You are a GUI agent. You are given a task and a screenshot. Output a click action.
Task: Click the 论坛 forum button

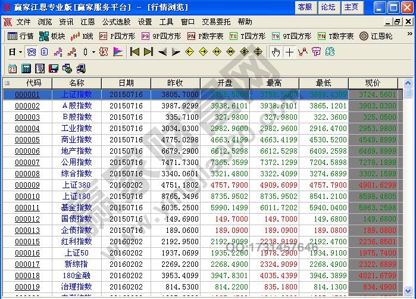(328, 7)
